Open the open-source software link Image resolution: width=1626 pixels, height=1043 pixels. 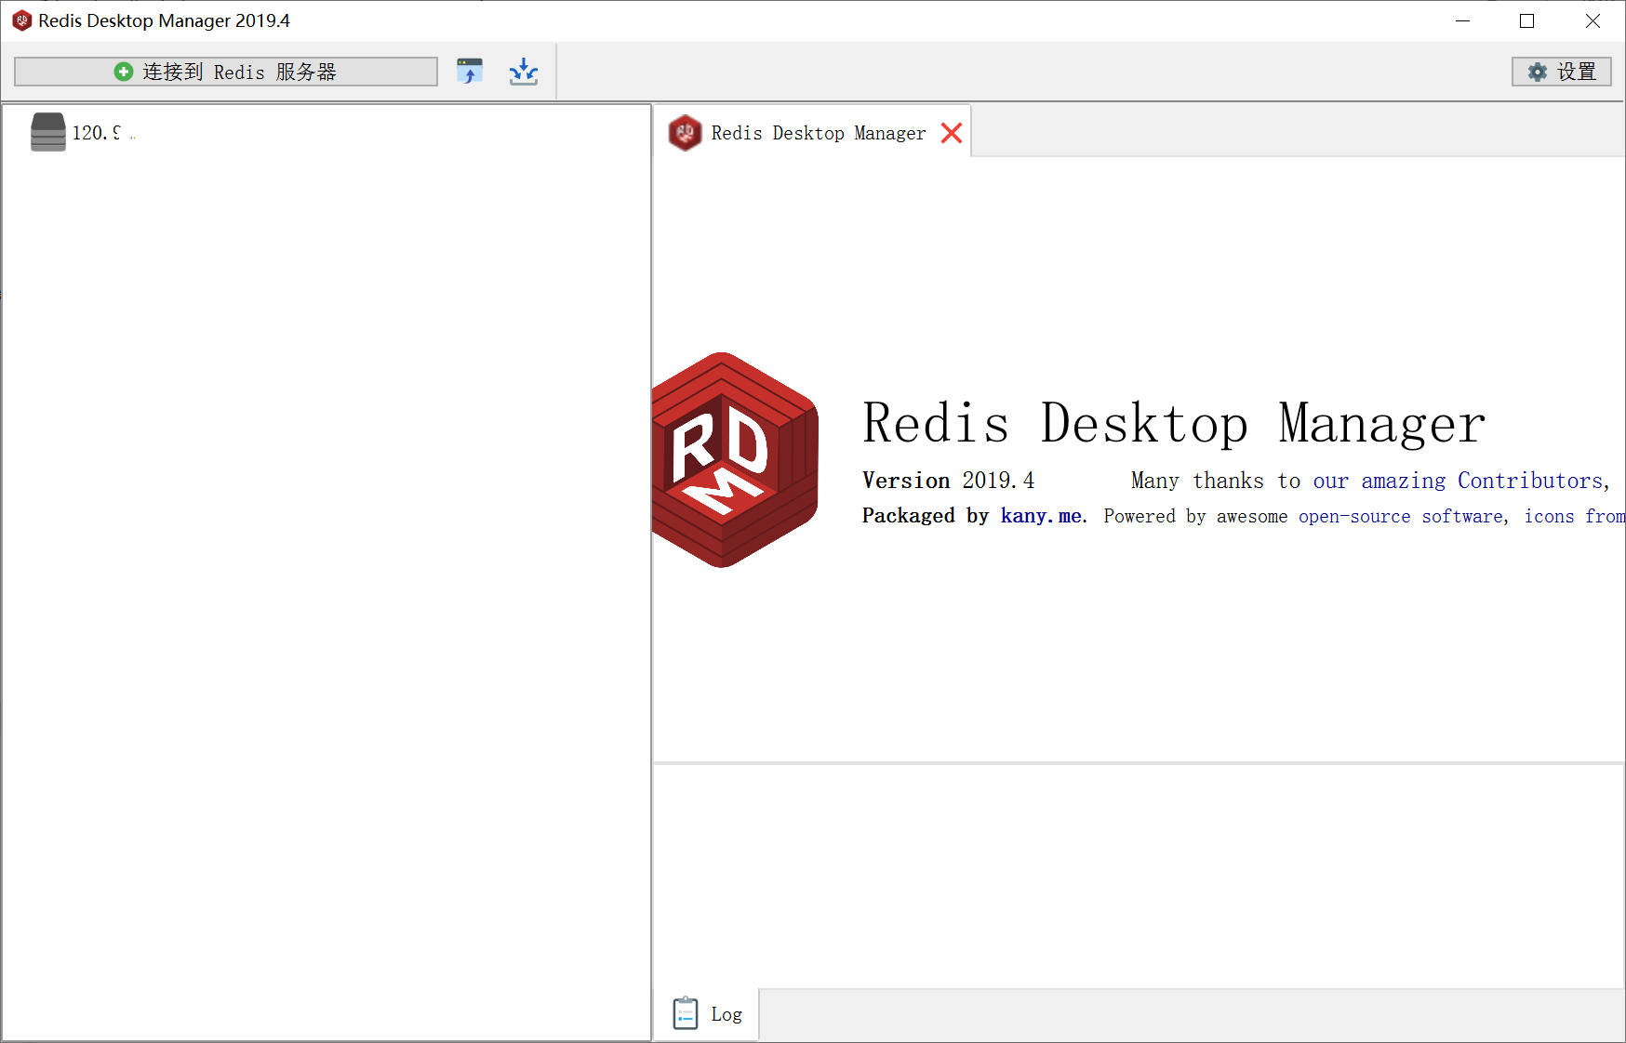pyautogui.click(x=1400, y=517)
